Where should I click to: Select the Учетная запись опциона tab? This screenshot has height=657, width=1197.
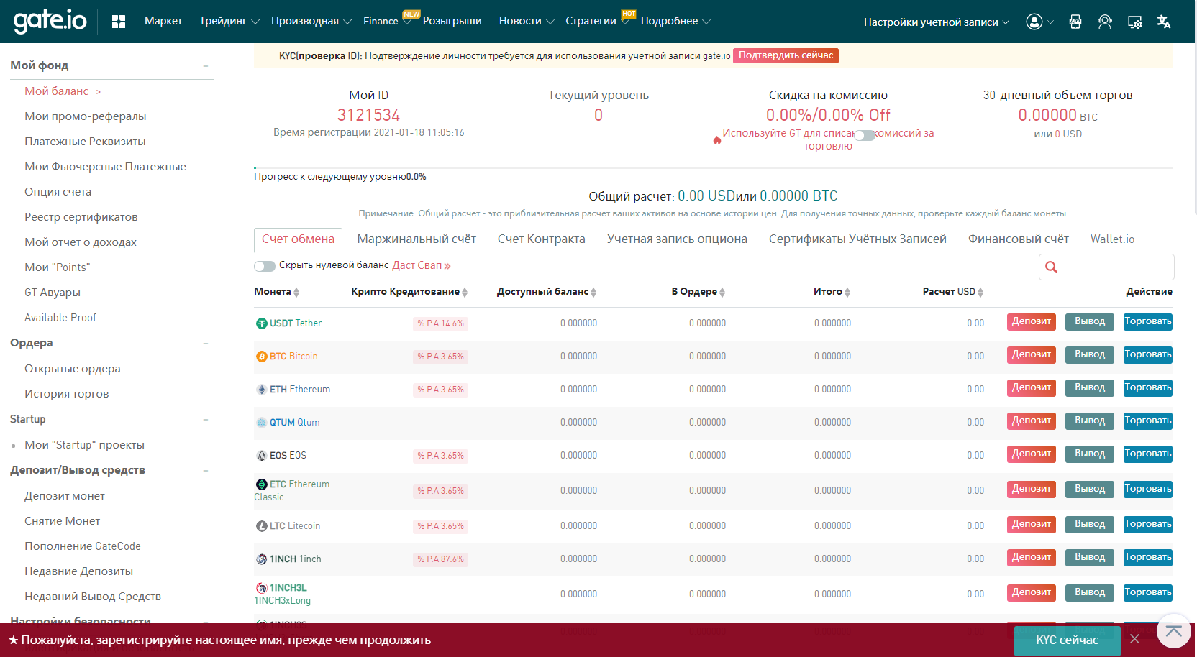click(x=677, y=239)
